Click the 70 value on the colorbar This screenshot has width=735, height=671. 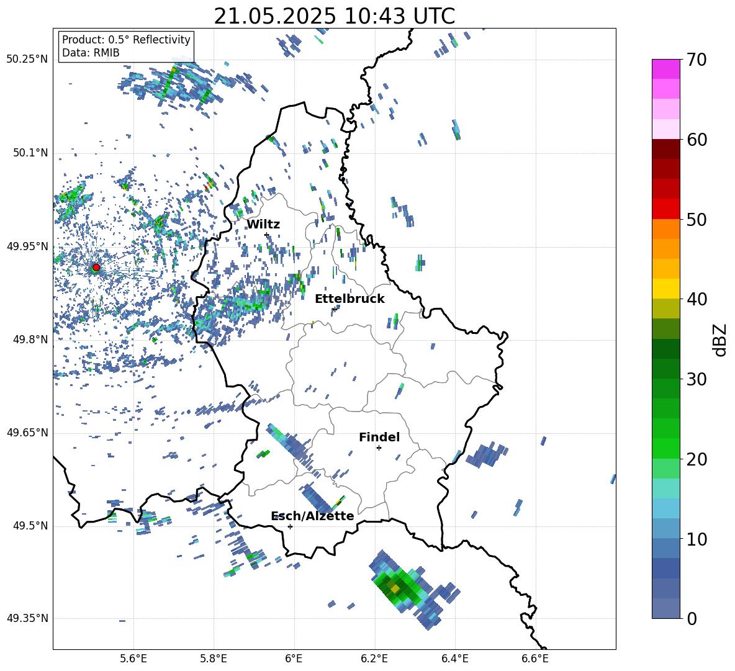point(697,60)
